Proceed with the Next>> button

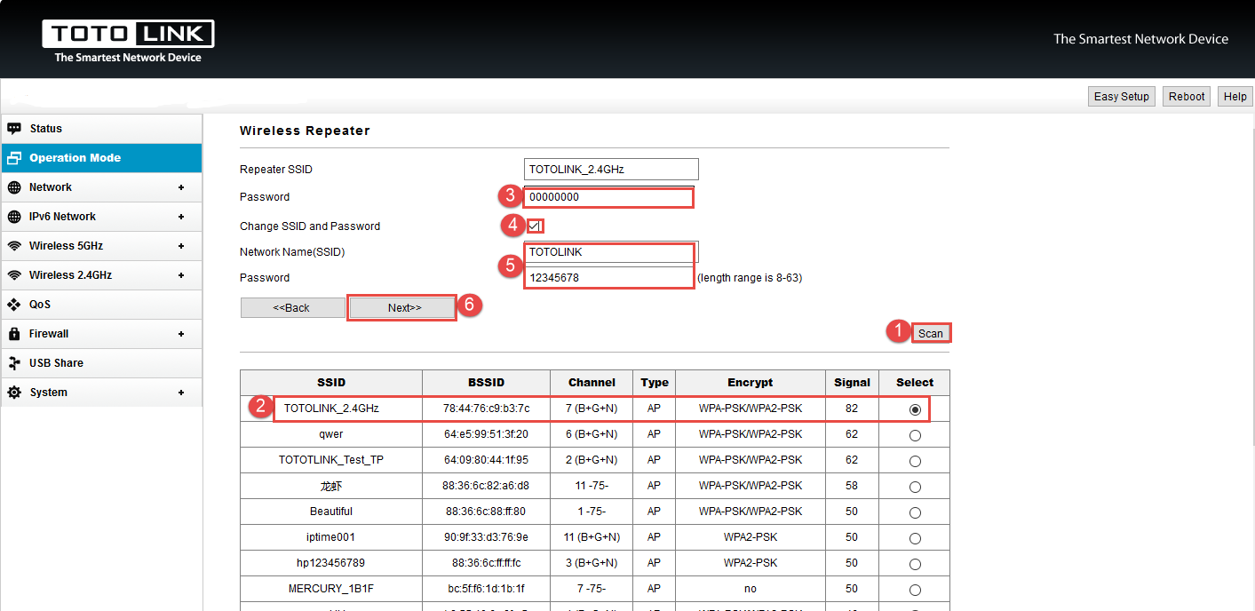404,307
